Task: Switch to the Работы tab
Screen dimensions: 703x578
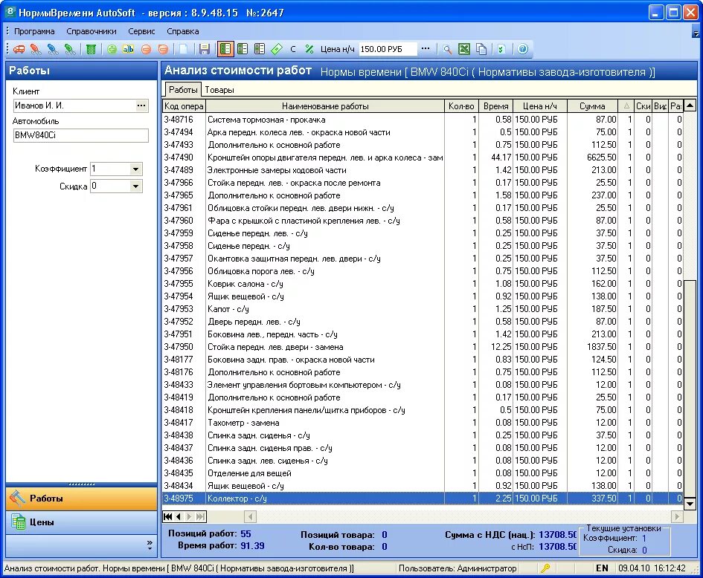Action: 183,90
